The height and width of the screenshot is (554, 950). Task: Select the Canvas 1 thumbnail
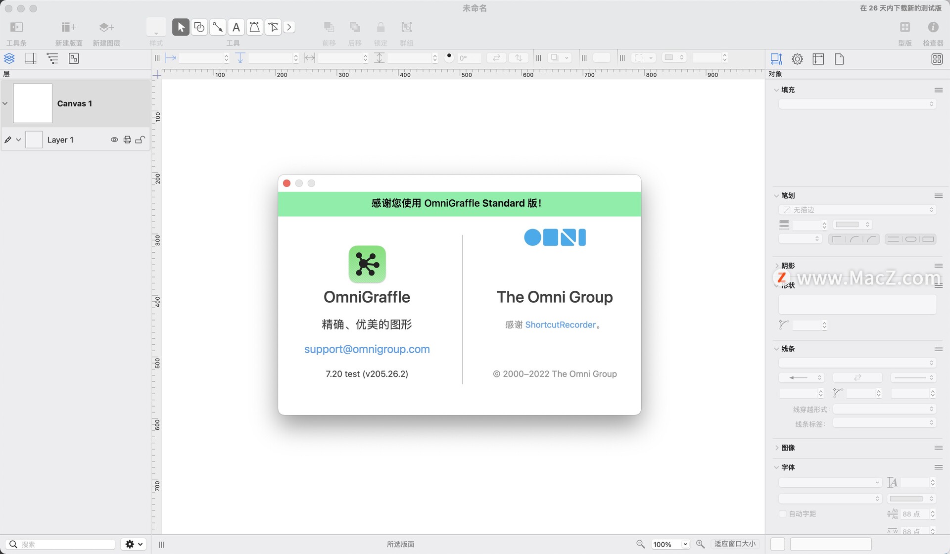(x=33, y=103)
